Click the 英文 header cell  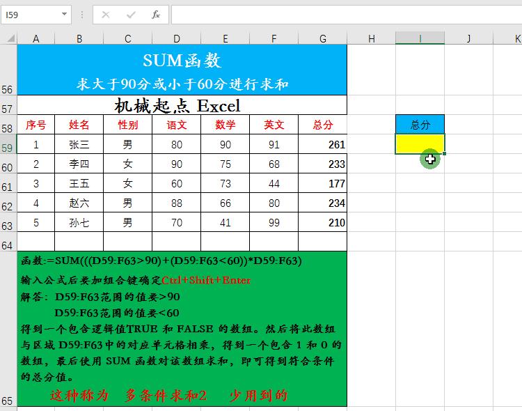click(274, 125)
